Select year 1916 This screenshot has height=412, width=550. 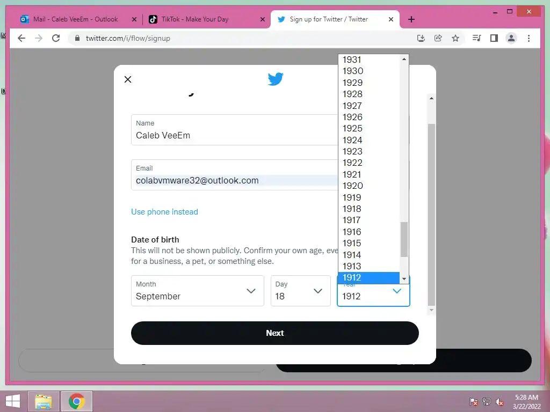(x=368, y=232)
